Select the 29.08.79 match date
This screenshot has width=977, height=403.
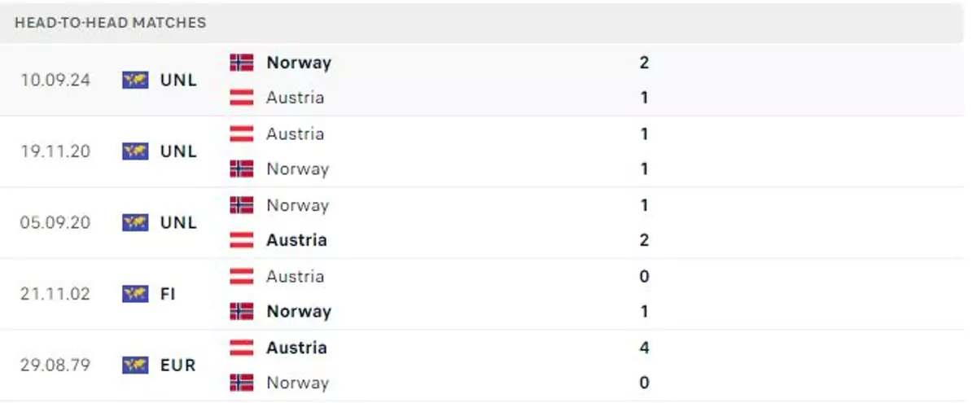55,365
